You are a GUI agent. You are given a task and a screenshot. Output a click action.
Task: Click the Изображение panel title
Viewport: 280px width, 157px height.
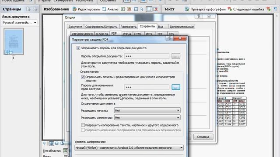click(x=56, y=9)
